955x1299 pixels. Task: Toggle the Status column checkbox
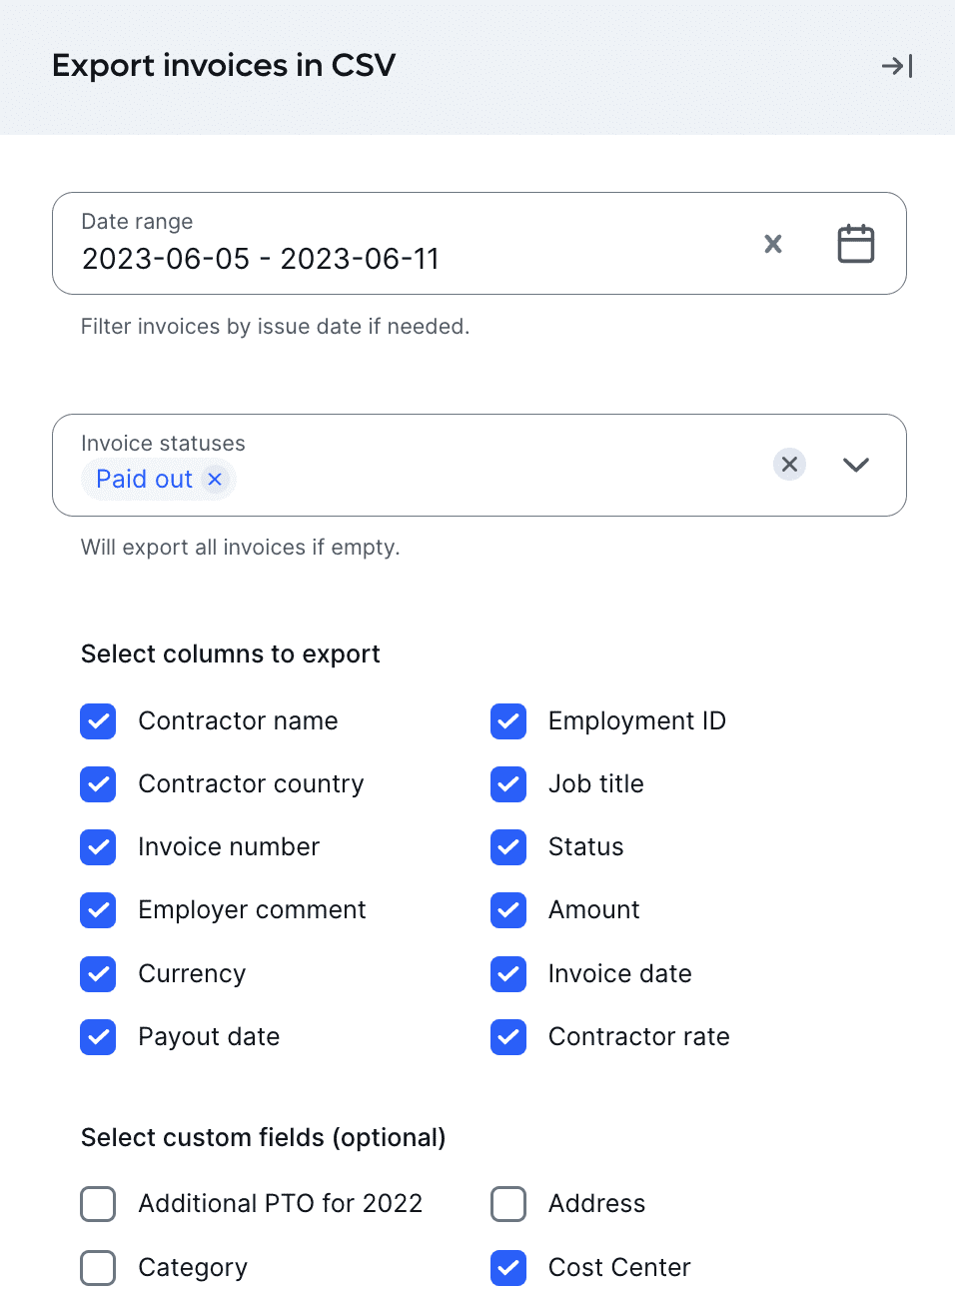[508, 847]
